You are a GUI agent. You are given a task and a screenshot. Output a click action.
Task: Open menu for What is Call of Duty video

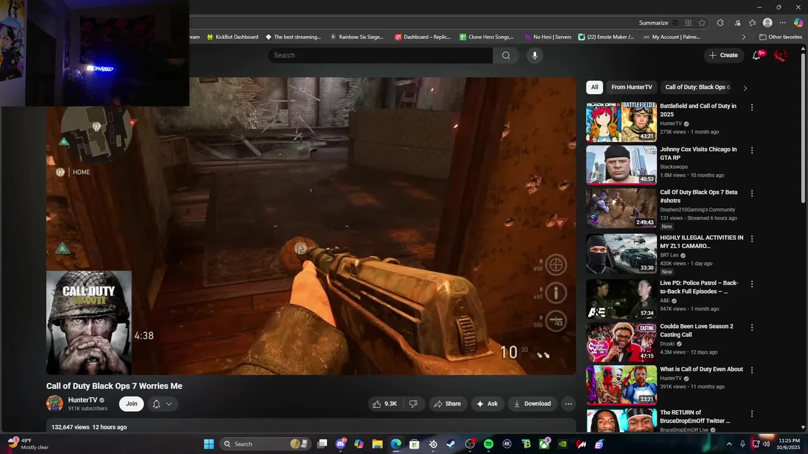[752, 371]
